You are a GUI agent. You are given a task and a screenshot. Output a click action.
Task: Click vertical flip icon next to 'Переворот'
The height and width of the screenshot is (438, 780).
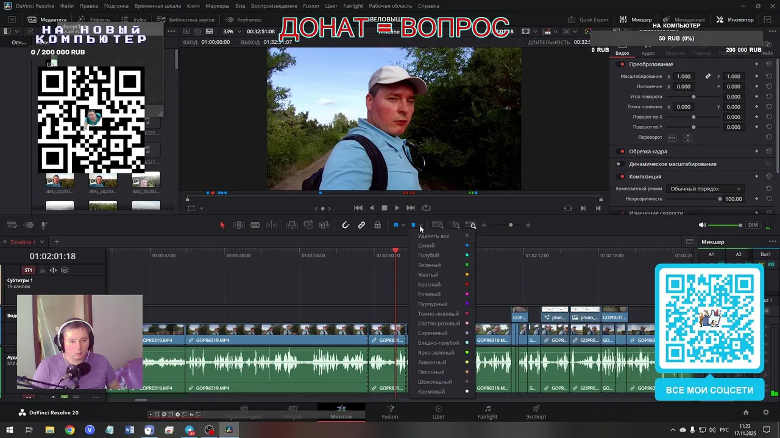click(687, 137)
